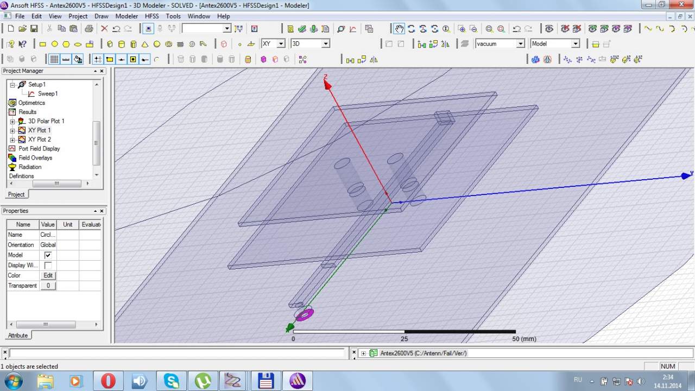
Task: Click the Transparent value button
Action: coord(48,286)
